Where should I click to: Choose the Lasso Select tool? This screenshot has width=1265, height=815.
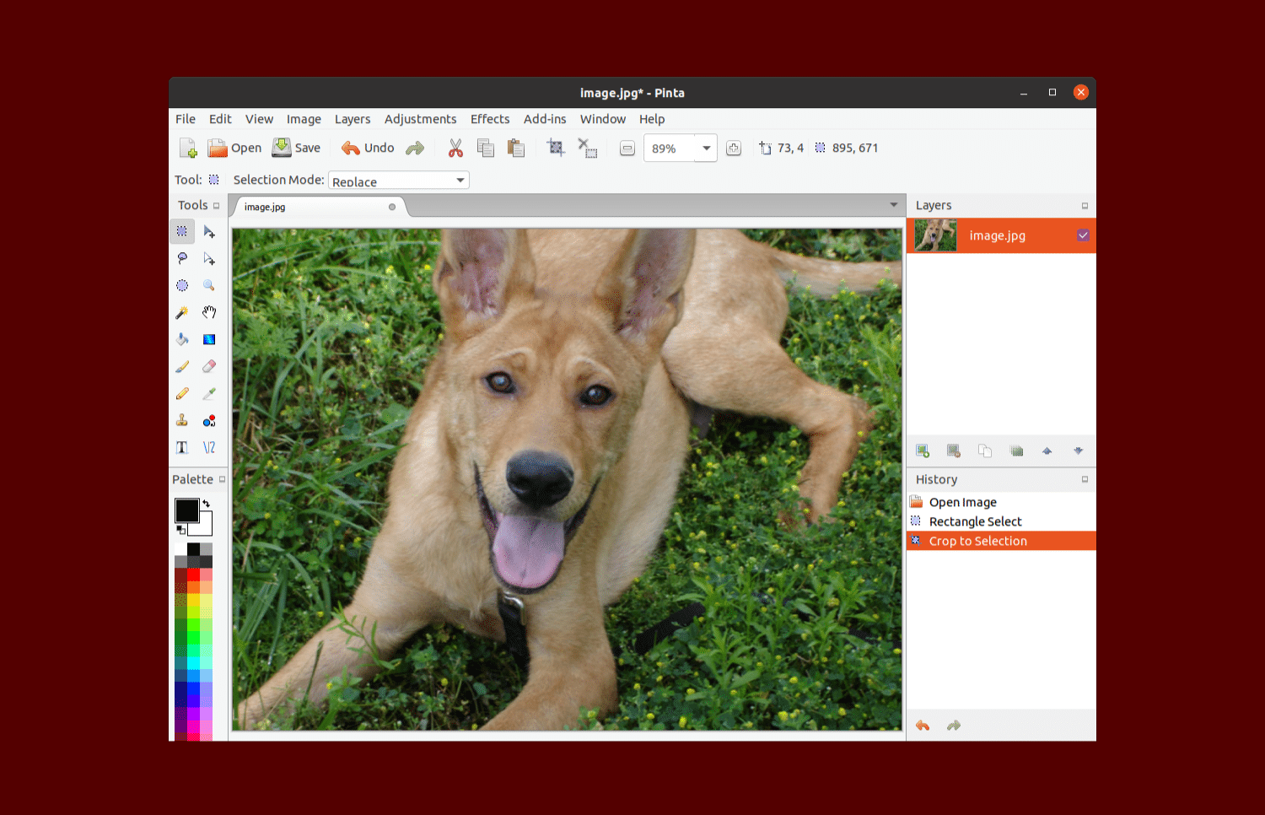click(x=182, y=258)
